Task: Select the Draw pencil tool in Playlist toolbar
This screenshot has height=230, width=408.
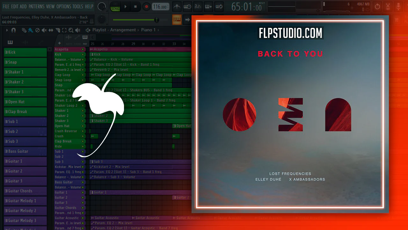Action: click(24, 30)
